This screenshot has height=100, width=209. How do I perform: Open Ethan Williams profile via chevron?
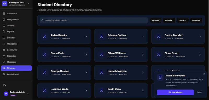click(143, 54)
